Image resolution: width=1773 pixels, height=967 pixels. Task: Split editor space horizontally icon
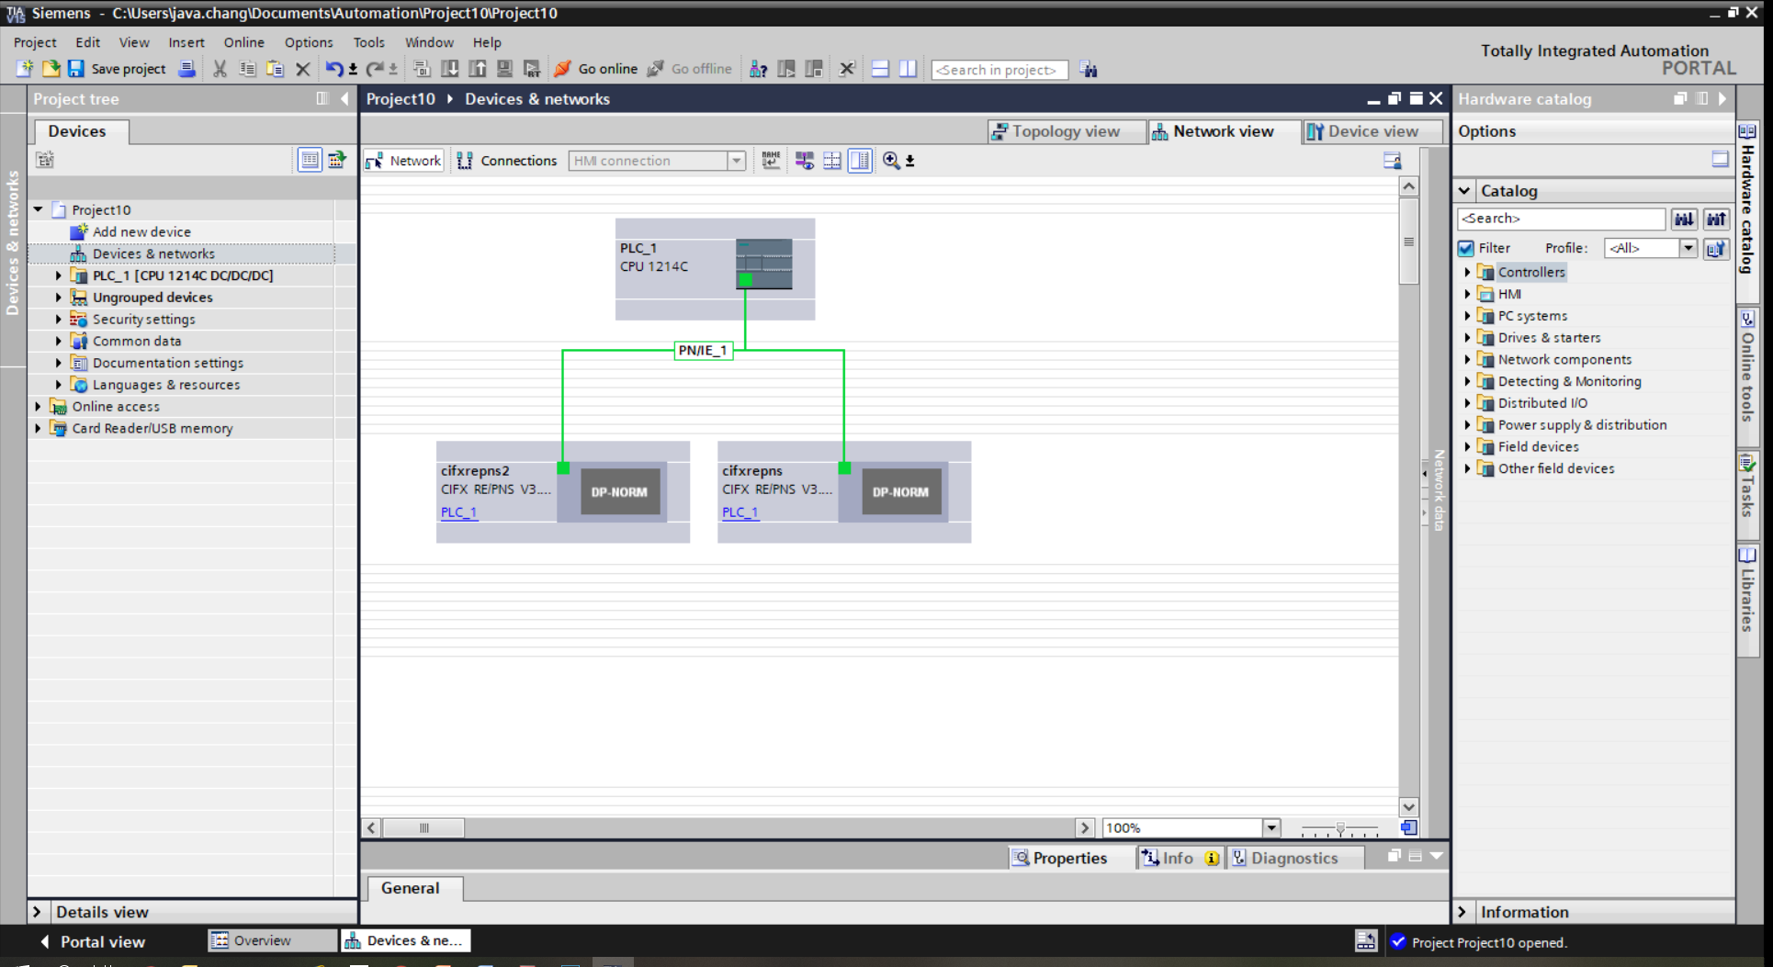(880, 69)
